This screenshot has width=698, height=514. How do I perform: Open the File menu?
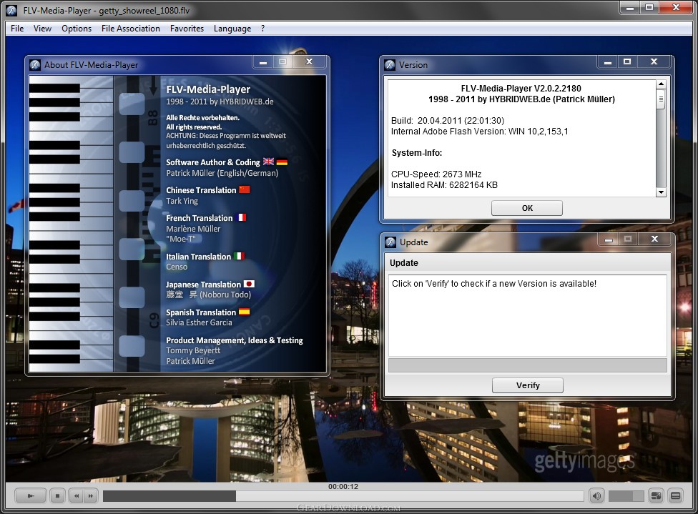click(x=17, y=29)
